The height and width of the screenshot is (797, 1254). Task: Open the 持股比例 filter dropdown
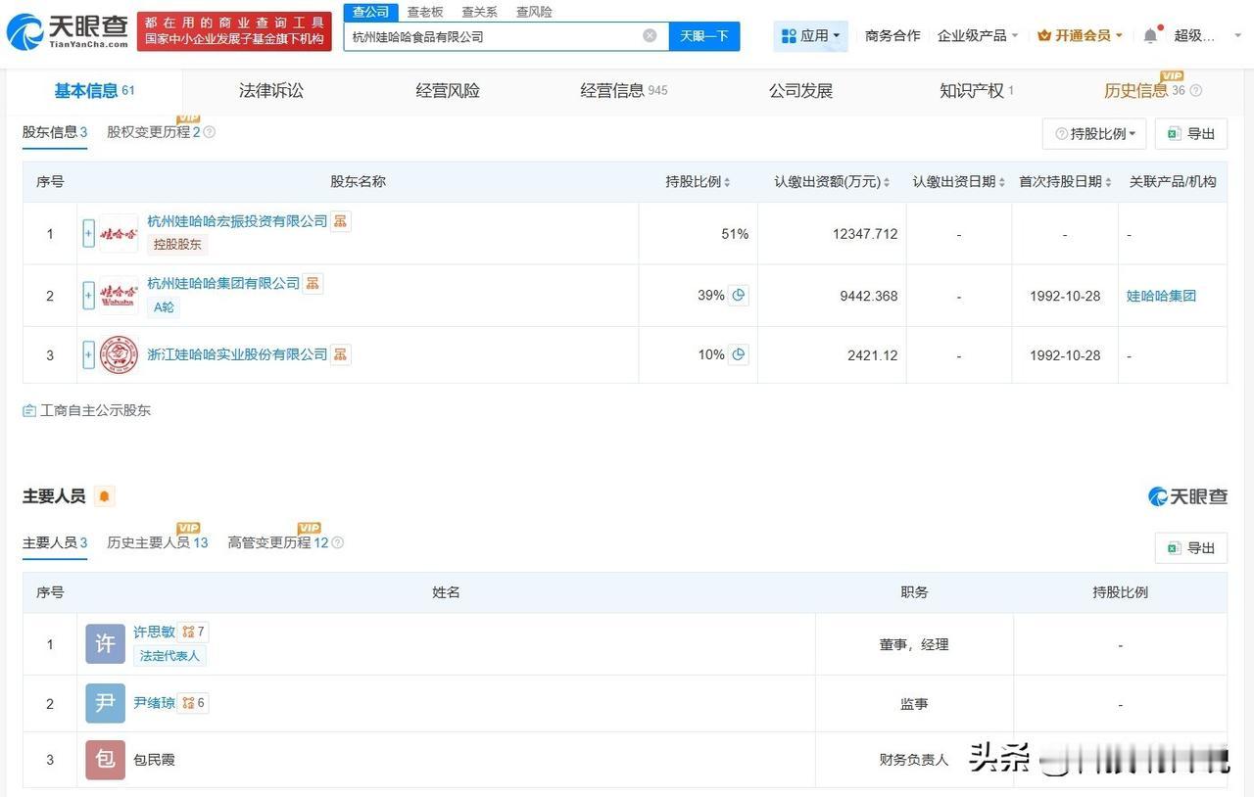coord(1093,134)
